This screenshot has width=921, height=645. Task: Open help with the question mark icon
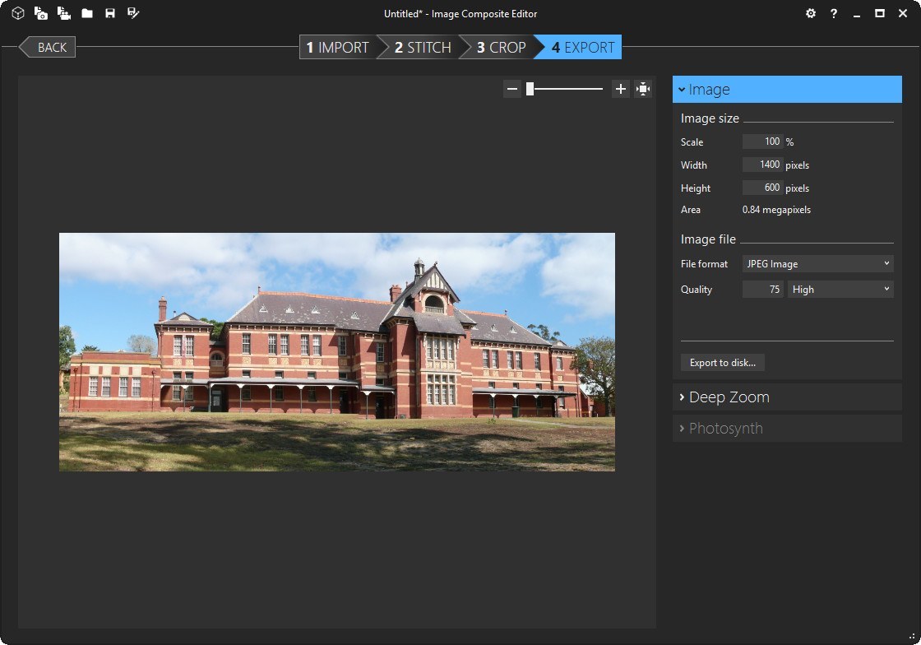tap(833, 13)
